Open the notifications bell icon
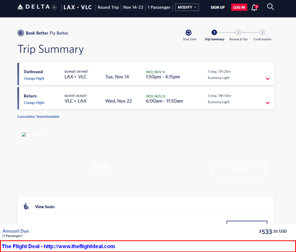This screenshot has height=252, width=296. pos(254,8)
